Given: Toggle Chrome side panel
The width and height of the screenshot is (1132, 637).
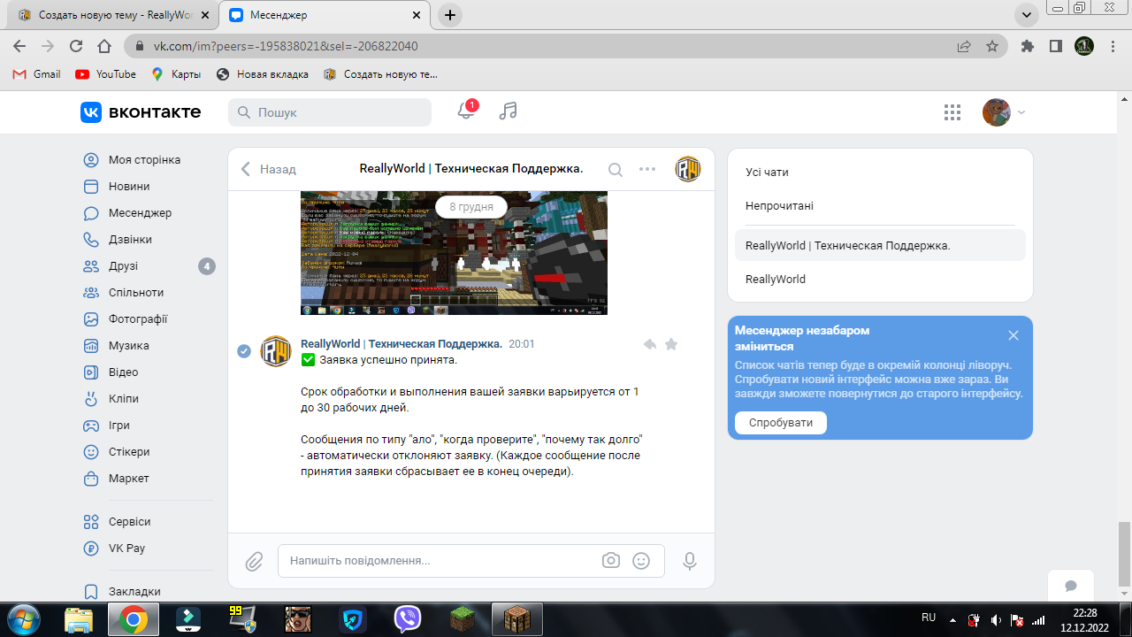Looking at the screenshot, I should 1055,46.
